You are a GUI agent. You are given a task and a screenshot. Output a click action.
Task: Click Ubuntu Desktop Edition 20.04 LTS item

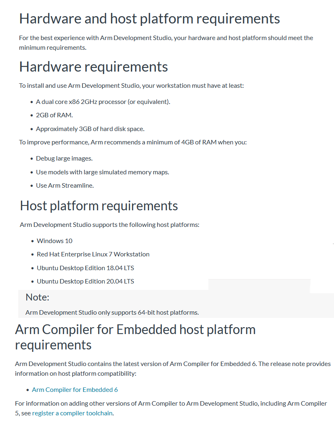pos(85,281)
